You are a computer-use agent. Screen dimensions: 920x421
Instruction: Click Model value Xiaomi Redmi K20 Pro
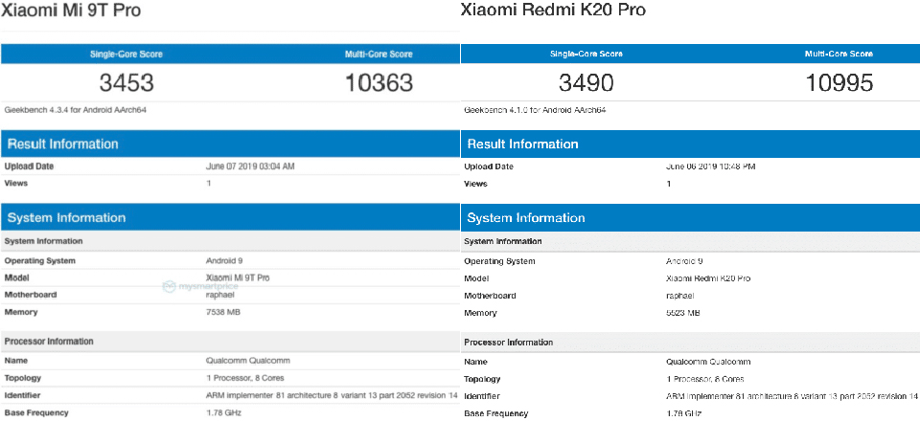pyautogui.click(x=708, y=278)
